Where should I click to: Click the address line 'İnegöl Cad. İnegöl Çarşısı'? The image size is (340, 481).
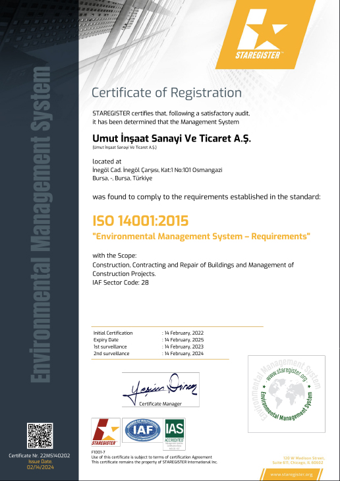click(157, 170)
